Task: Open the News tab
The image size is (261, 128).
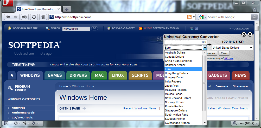Action: (240, 76)
